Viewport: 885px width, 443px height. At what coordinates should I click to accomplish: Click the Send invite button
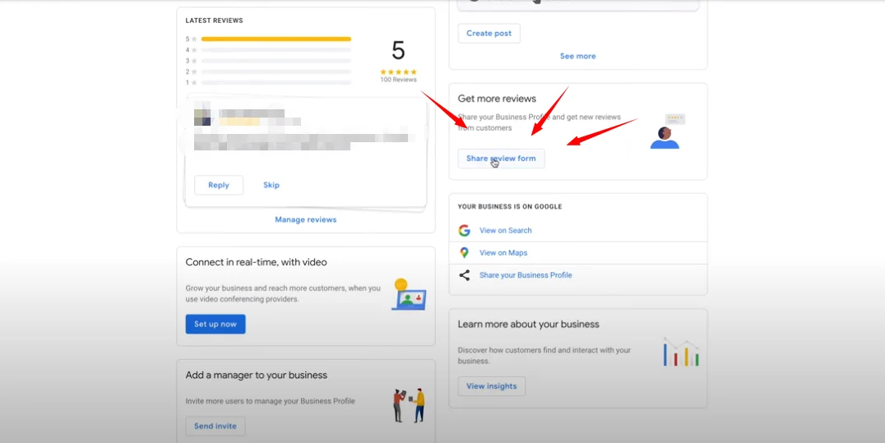215,427
